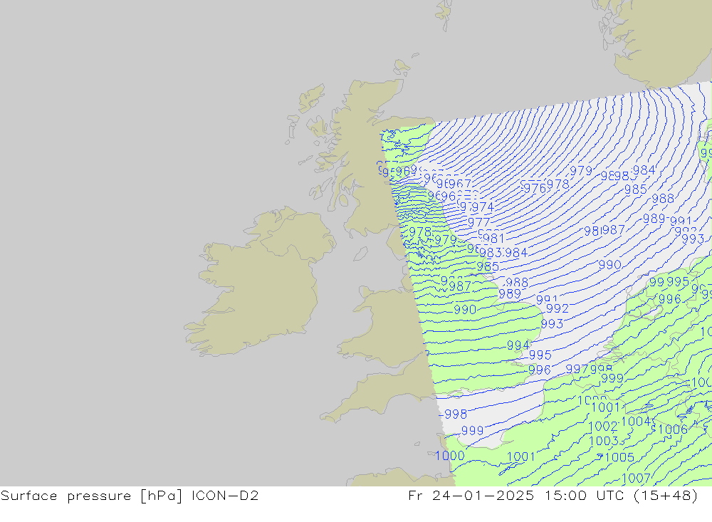Select the 1006 isobar label
This screenshot has height=522, width=712.
click(x=673, y=429)
